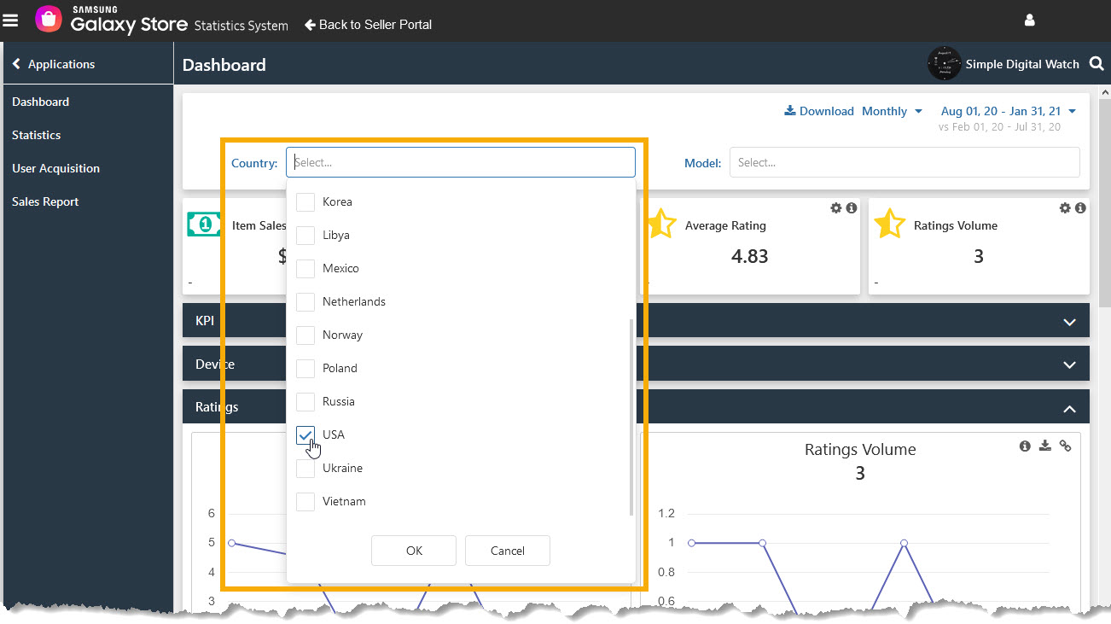Image resolution: width=1111 pixels, height=624 pixels.
Task: Click the search magnifier icon
Action: coord(1096,64)
